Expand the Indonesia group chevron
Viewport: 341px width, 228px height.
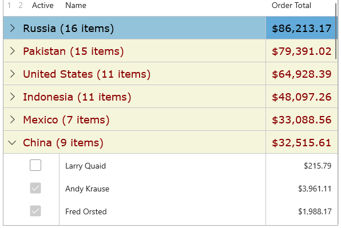point(13,97)
